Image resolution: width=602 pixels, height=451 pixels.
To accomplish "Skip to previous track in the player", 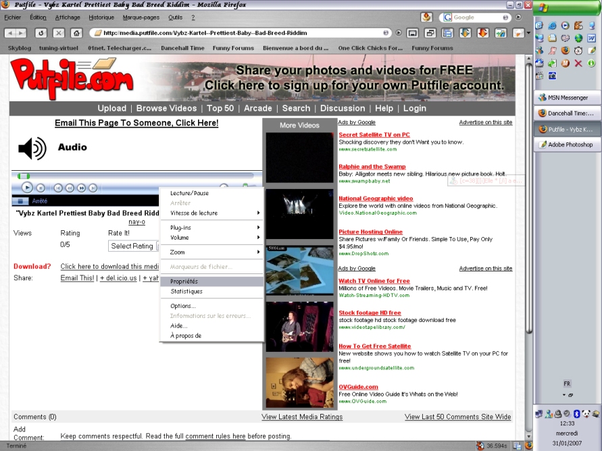I will [58, 188].
